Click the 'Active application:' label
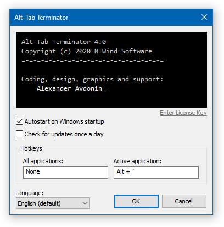This screenshot has width=224, height=227. pos(137,161)
